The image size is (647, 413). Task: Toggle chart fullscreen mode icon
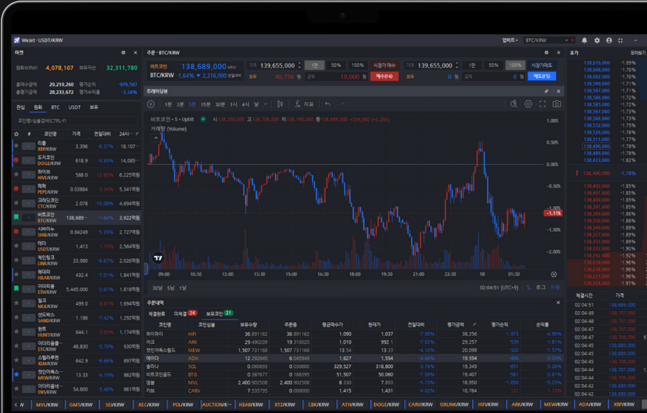point(543,104)
